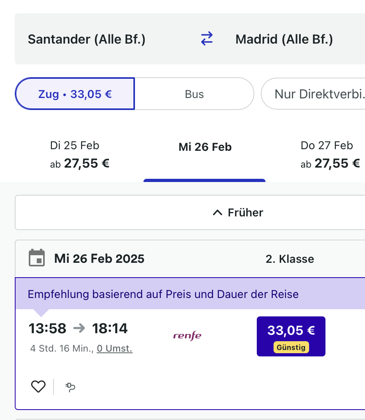
Task: Click the 2. Klasse column header
Action: click(x=290, y=259)
